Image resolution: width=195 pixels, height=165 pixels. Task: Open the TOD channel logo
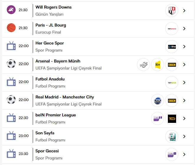pos(172,118)
